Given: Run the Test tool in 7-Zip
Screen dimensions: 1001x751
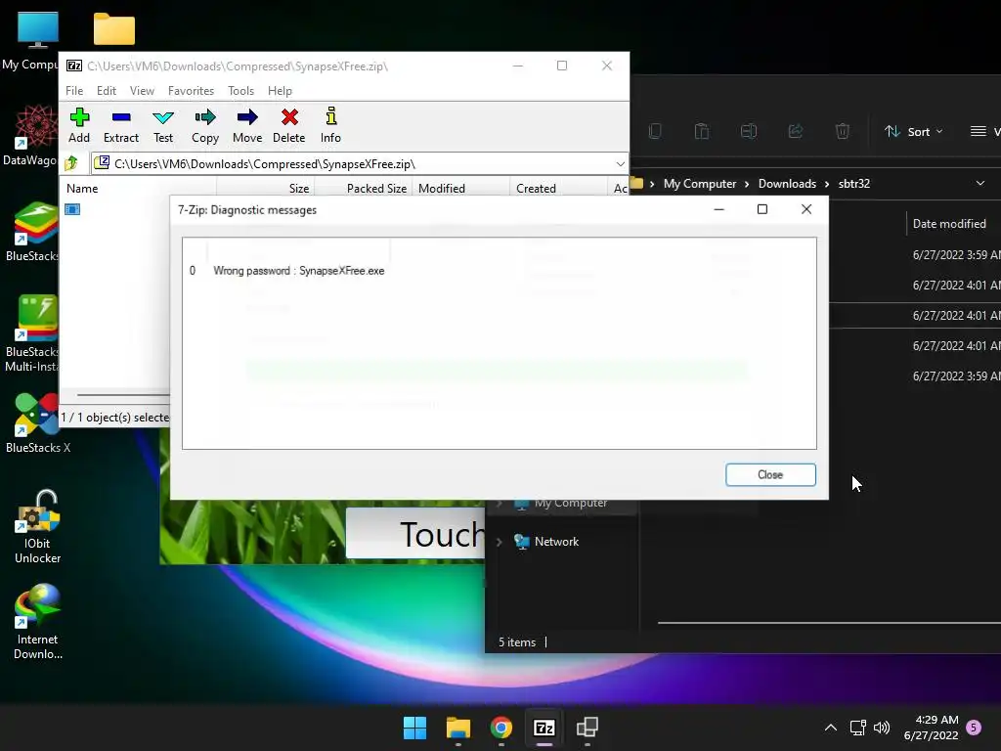Looking at the screenshot, I should 163,125.
